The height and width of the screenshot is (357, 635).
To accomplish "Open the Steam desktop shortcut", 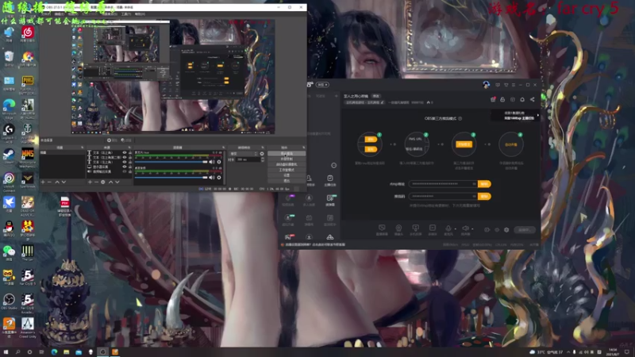I will pos(9,156).
